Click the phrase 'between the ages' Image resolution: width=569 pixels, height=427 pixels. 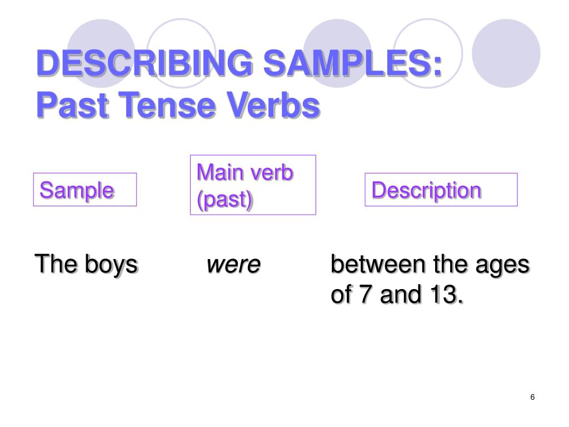(x=430, y=264)
